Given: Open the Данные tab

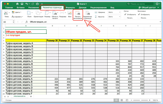Looking at the screenshot, I should point(83,8).
